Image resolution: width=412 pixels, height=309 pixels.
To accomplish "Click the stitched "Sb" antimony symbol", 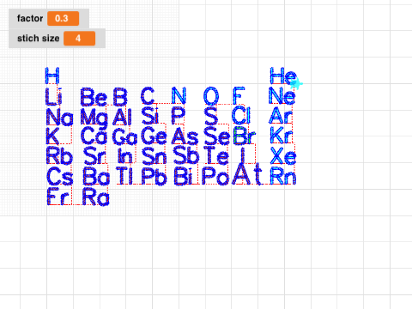I will point(186,155).
